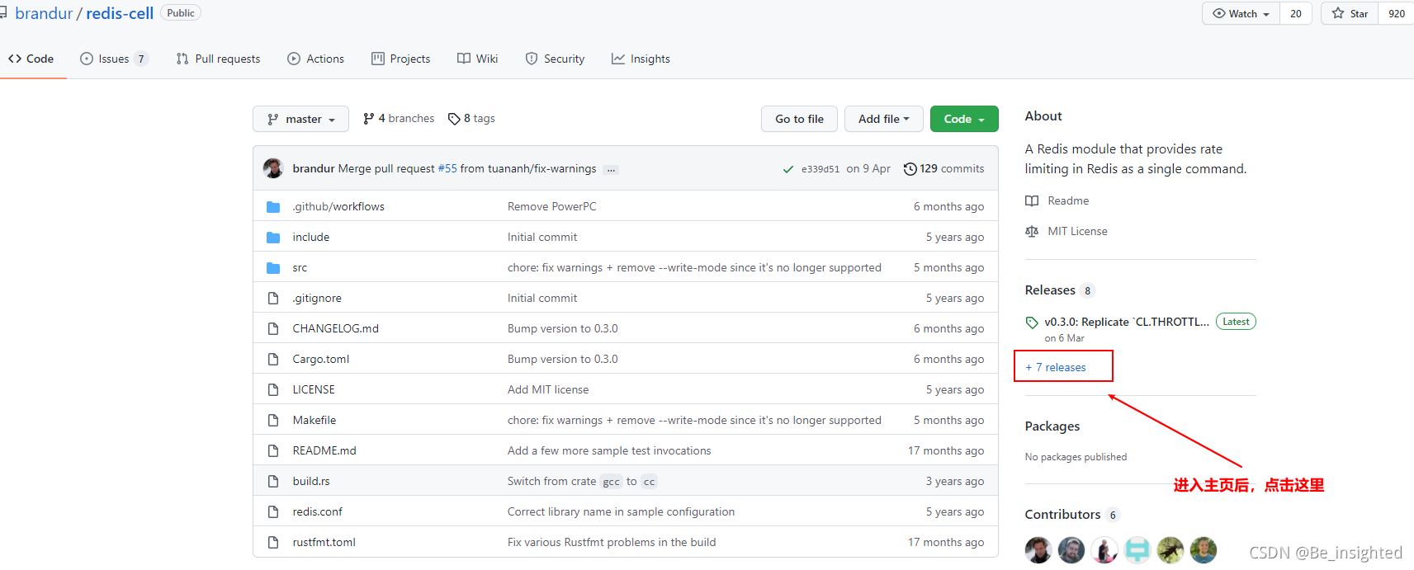
Task: Open the Security tab
Action: coord(555,59)
